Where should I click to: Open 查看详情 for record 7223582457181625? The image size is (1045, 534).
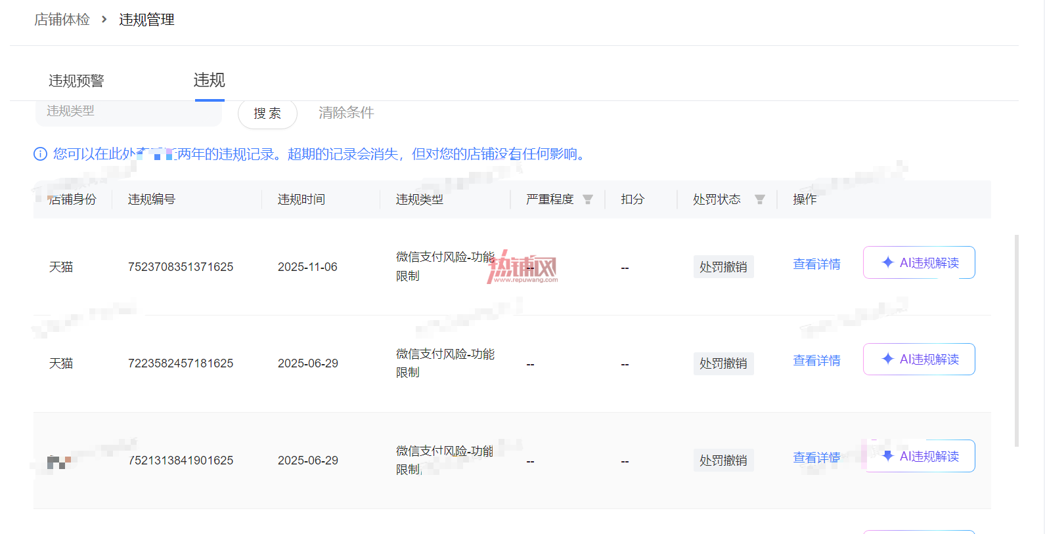click(816, 361)
